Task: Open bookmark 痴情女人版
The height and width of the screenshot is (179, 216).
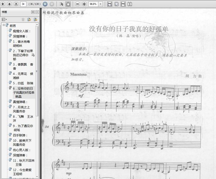Action: click(x=22, y=31)
